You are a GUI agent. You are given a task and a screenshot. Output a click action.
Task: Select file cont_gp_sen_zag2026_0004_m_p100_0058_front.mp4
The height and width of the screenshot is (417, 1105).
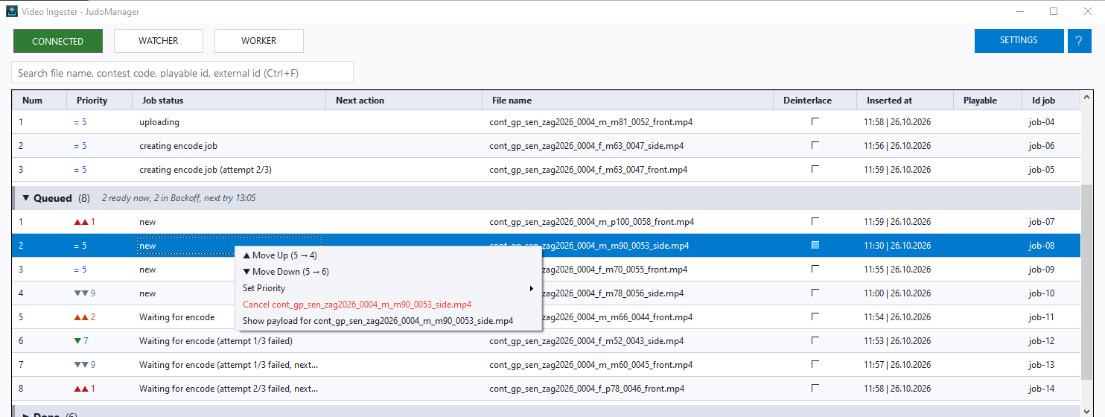(x=591, y=222)
